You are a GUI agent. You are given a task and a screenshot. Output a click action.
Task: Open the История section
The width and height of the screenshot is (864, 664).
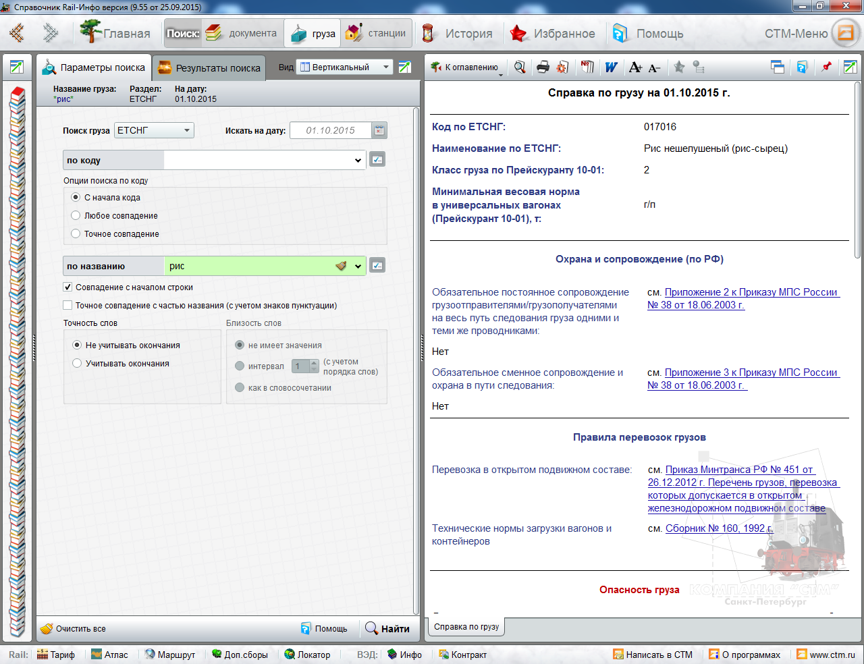pos(458,33)
